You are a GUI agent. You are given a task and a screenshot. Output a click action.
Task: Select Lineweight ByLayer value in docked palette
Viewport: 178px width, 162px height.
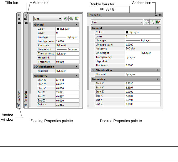click(143, 53)
